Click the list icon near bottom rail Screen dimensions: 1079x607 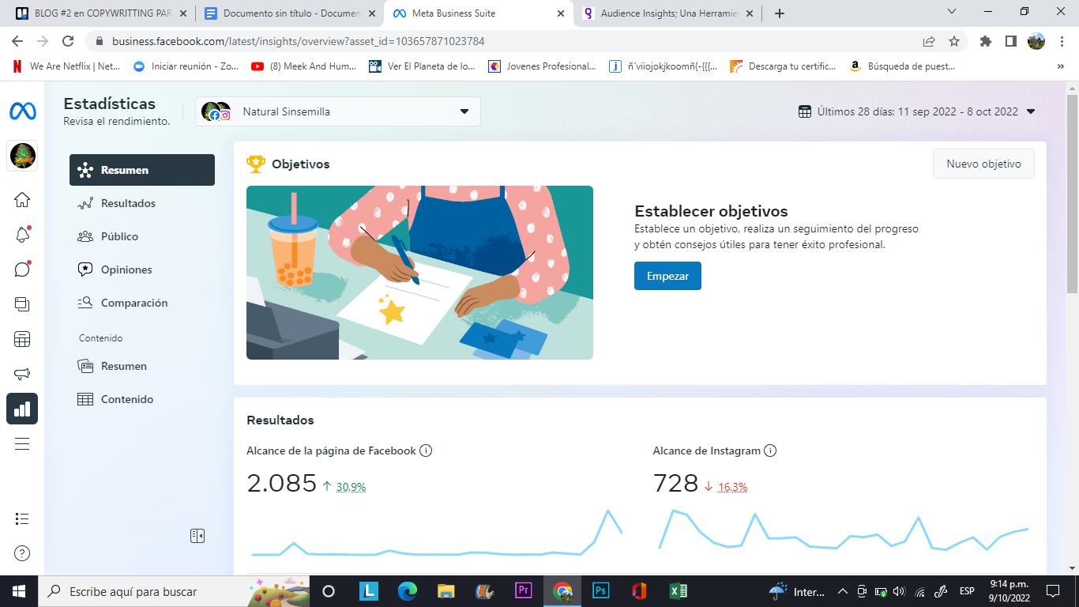click(x=22, y=519)
